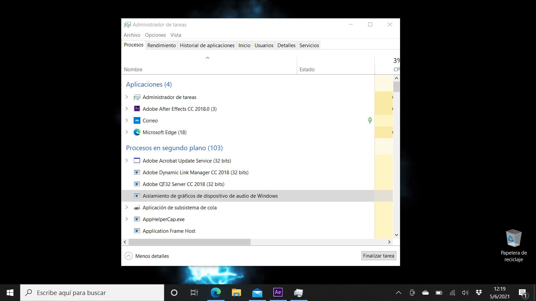Expand Adobe After Effects CC 2018.0 processes
536x301 pixels.
point(127,109)
